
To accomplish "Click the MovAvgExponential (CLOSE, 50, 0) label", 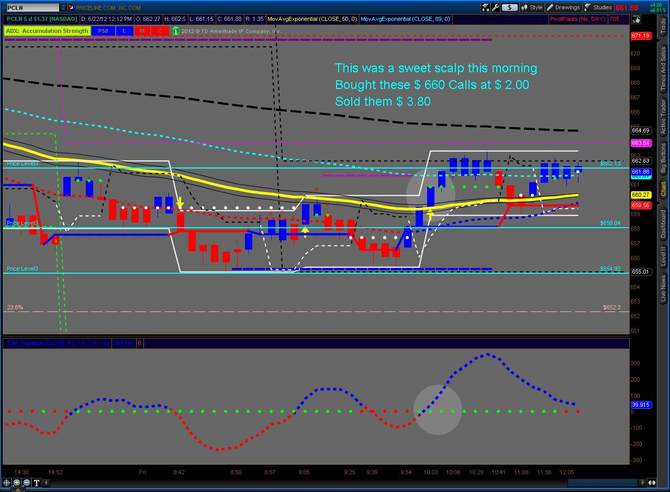I will point(312,19).
